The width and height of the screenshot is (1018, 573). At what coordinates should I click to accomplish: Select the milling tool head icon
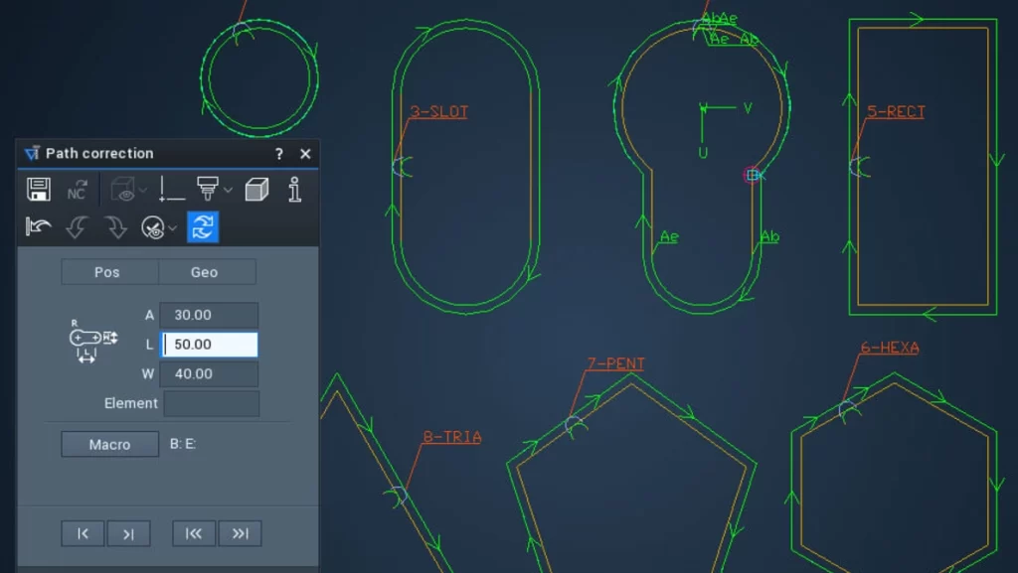(x=207, y=190)
